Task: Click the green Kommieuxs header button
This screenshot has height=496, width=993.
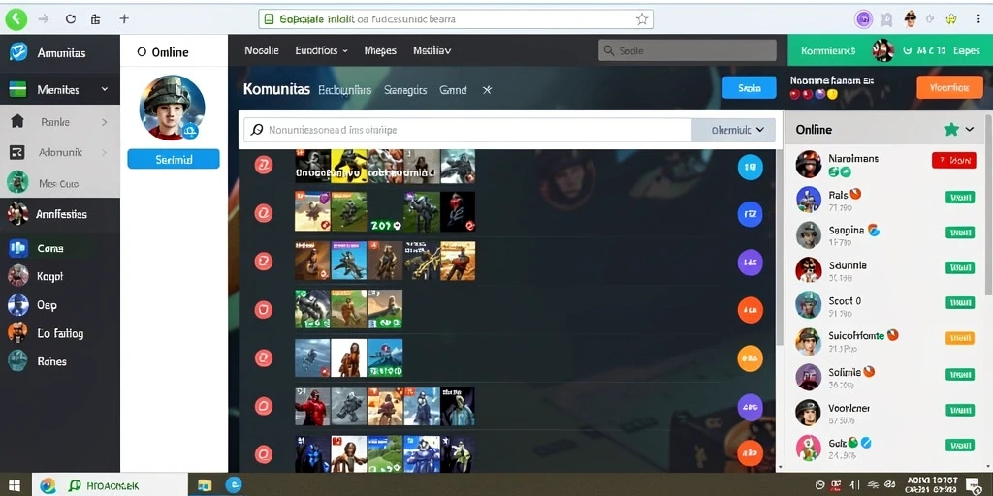Action: (828, 50)
